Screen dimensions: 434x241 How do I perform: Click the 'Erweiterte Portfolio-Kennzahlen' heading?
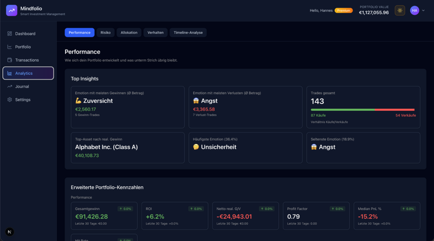tap(107, 187)
